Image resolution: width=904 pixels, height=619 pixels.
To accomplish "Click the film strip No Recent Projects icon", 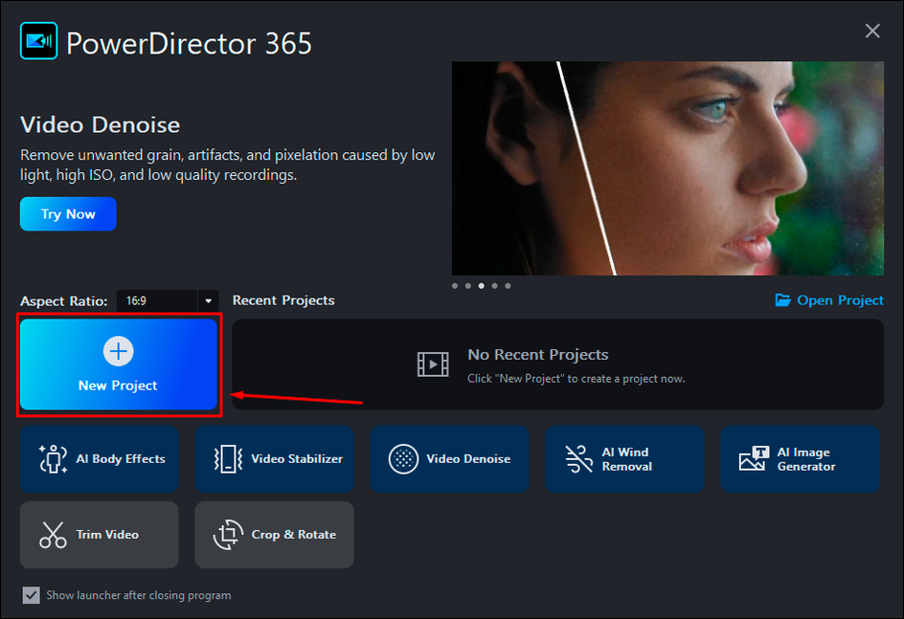I will (433, 365).
